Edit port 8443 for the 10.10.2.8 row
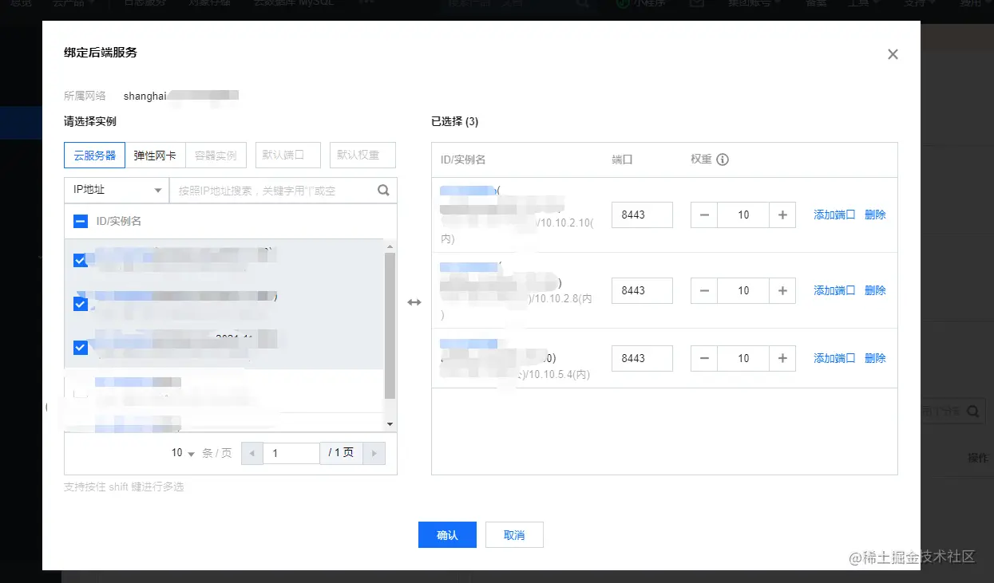The width and height of the screenshot is (994, 583). pyautogui.click(x=642, y=290)
